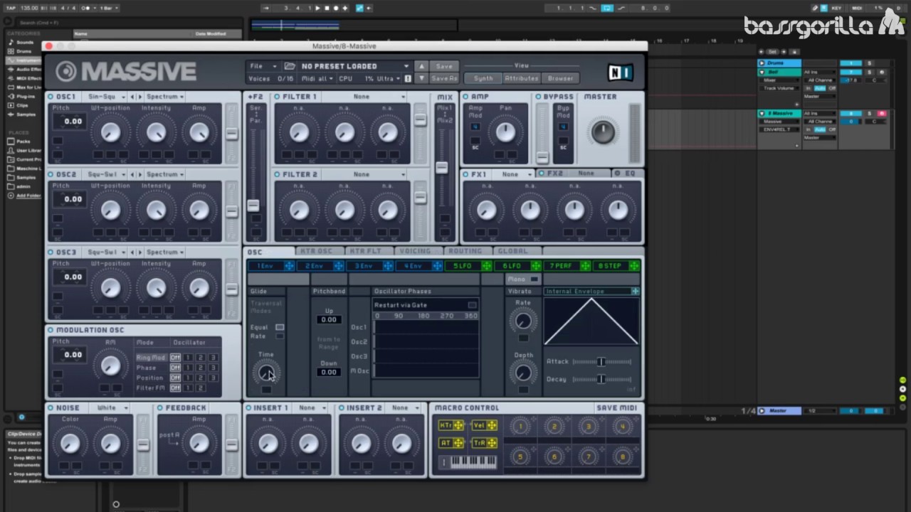Toggle OSC2 on/off power button
911x512 pixels.
click(x=51, y=174)
